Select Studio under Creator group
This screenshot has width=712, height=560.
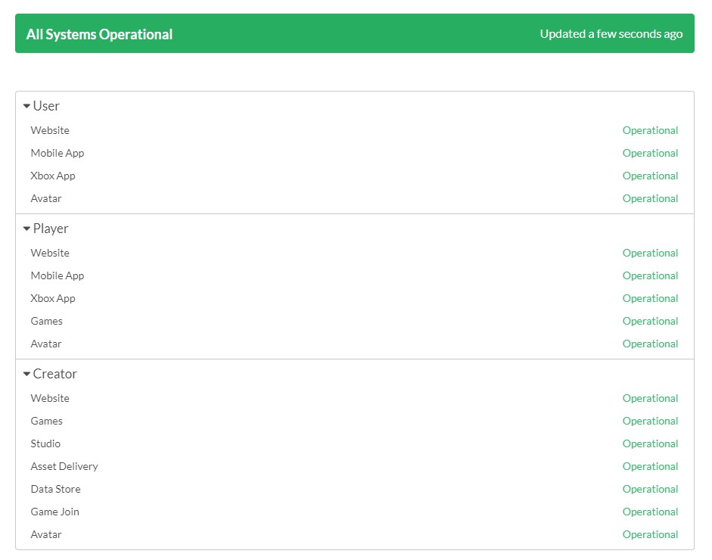[45, 443]
